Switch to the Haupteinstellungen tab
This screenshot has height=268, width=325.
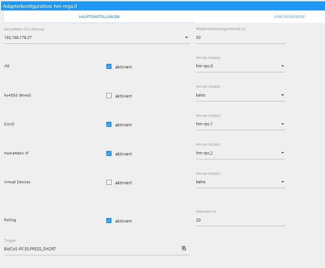[x=99, y=17]
